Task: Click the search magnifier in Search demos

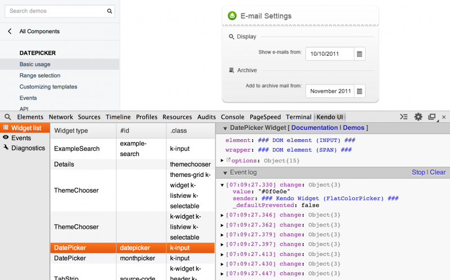Action: [109, 11]
